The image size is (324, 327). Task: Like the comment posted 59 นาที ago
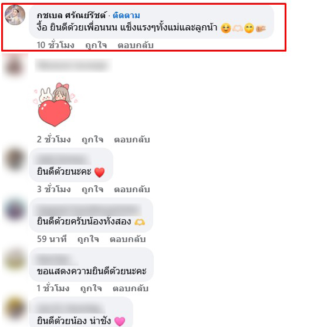click(x=88, y=239)
